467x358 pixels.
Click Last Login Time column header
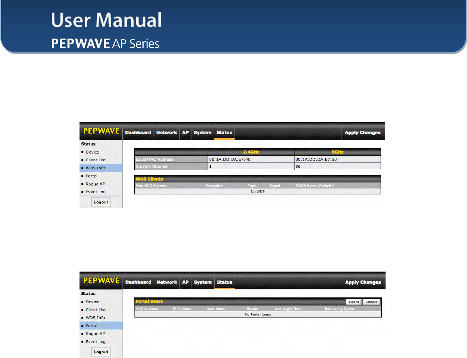click(288, 309)
